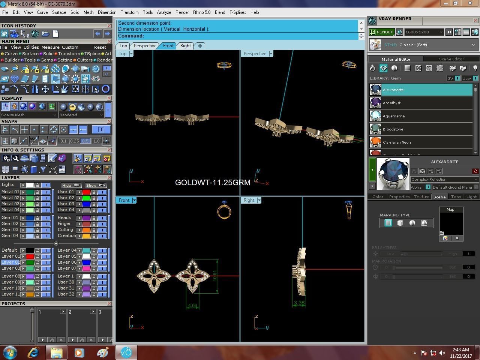Click the Show layers button
Image resolution: width=480 pixels, height=360 pixels.
pos(96,185)
